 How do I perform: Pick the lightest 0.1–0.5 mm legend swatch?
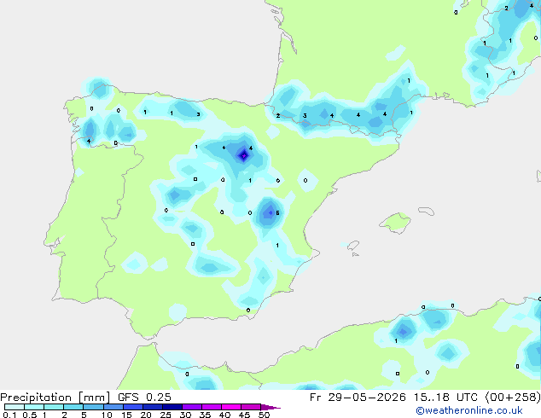coord(15,407)
